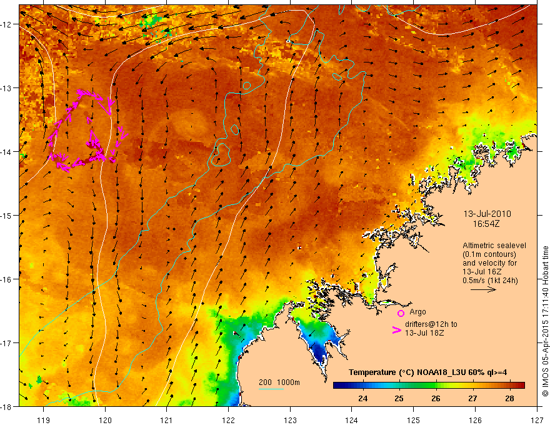Viewport: 550px width, 425px height.
Task: Click the latitude axis label -13
Action: tap(7, 88)
